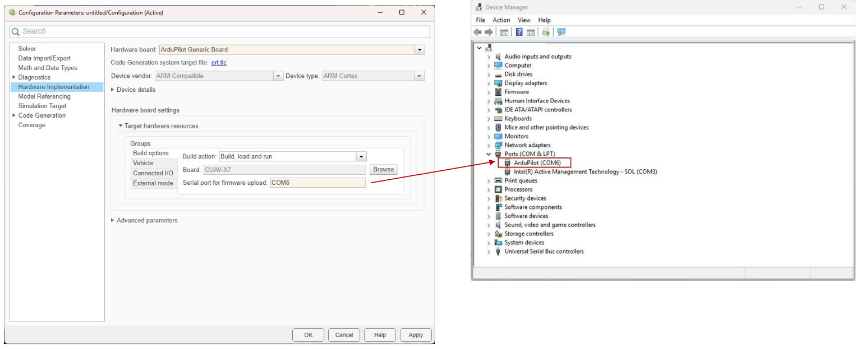Viewport: 865px width, 349px height.
Task: Select the ArduPilot (COM6) port device
Action: pyautogui.click(x=537, y=162)
